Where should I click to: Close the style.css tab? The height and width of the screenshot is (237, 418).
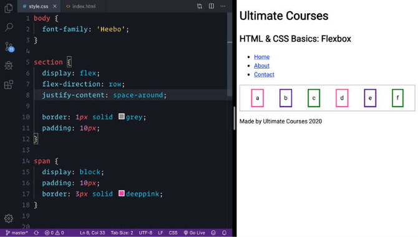coord(55,6)
